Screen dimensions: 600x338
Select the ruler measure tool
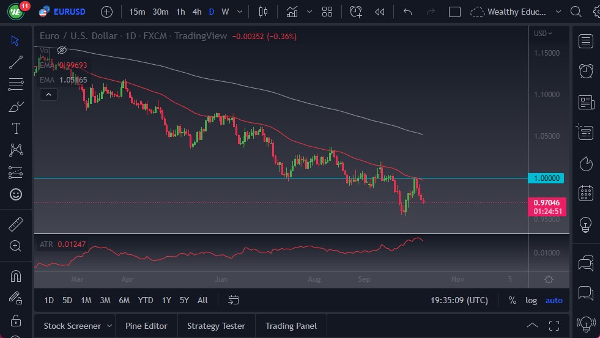tap(16, 224)
